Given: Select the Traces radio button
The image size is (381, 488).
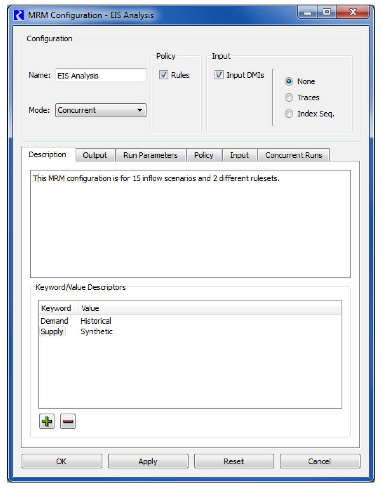Looking at the screenshot, I should [x=289, y=98].
